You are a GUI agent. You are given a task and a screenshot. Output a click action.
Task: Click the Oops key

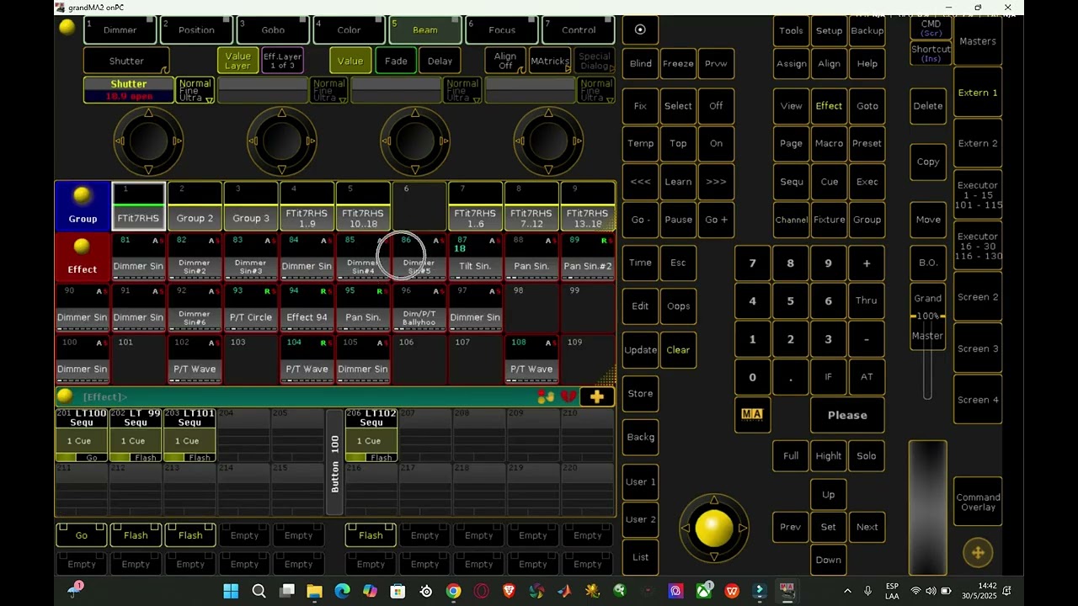tap(678, 306)
